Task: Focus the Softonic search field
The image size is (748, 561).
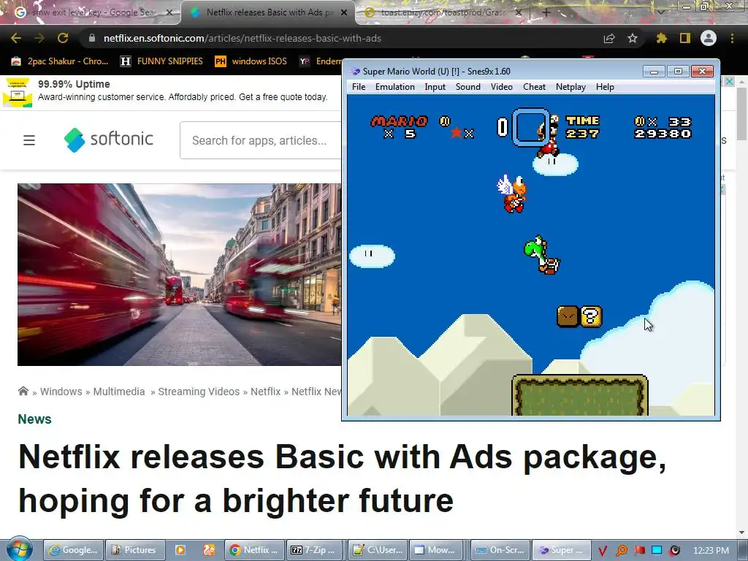Action: click(x=261, y=140)
